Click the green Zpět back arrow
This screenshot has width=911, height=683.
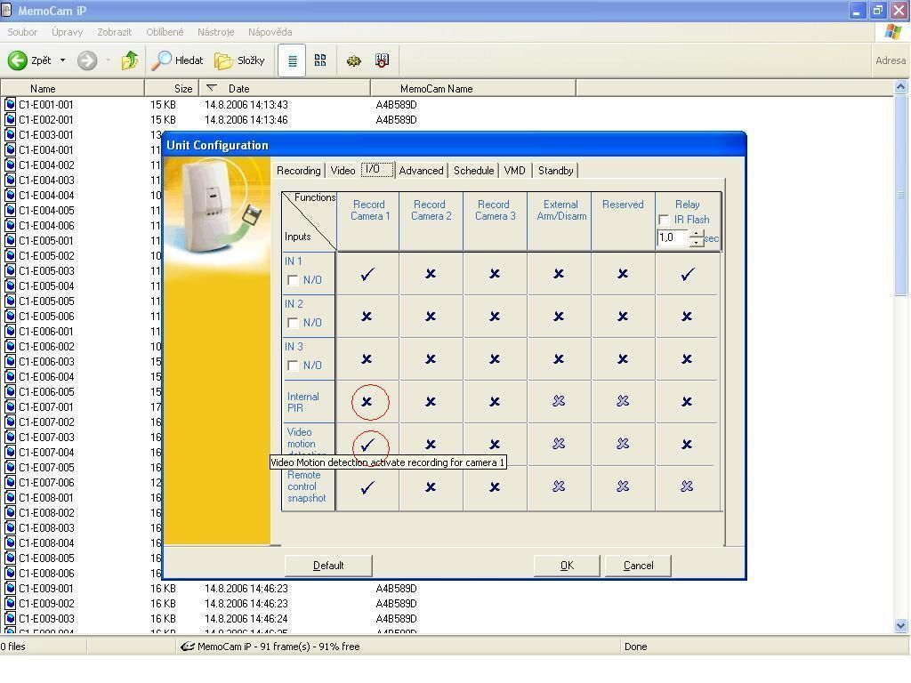[x=18, y=60]
